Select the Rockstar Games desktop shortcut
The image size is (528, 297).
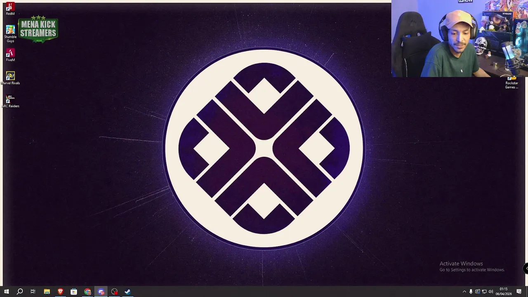point(511,82)
